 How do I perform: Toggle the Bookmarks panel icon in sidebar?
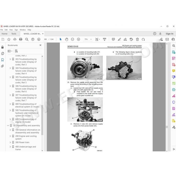[3, 60]
